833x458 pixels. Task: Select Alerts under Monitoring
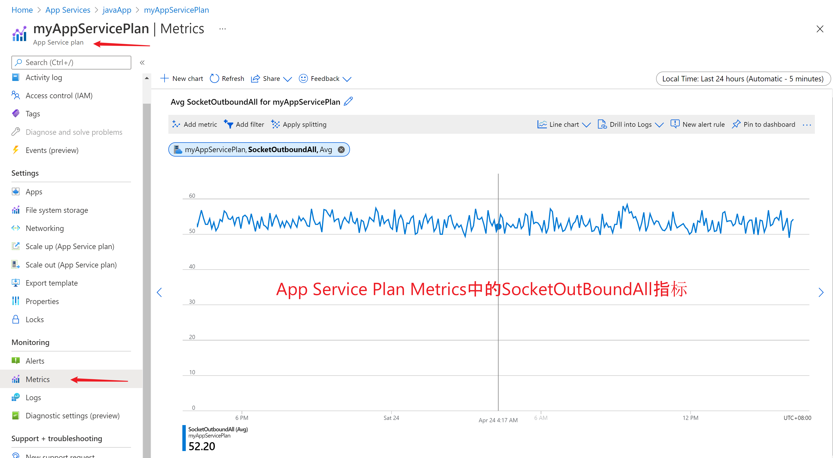click(35, 361)
